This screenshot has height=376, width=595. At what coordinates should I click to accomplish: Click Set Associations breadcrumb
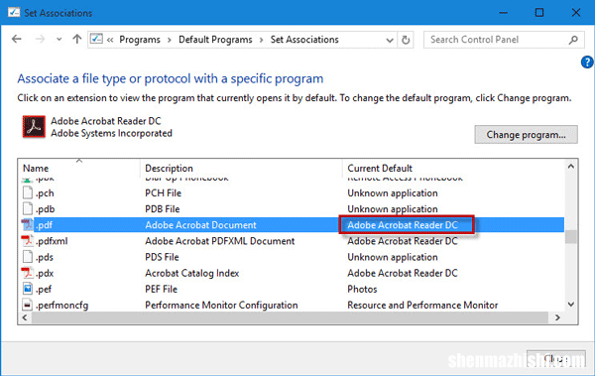click(304, 40)
